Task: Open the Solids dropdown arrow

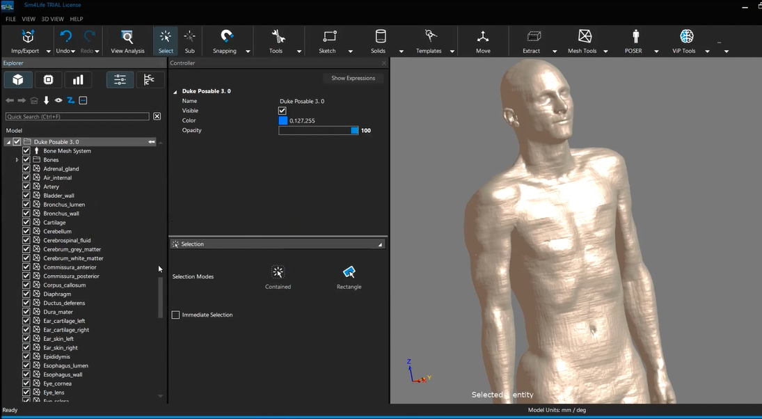Action: (401, 52)
